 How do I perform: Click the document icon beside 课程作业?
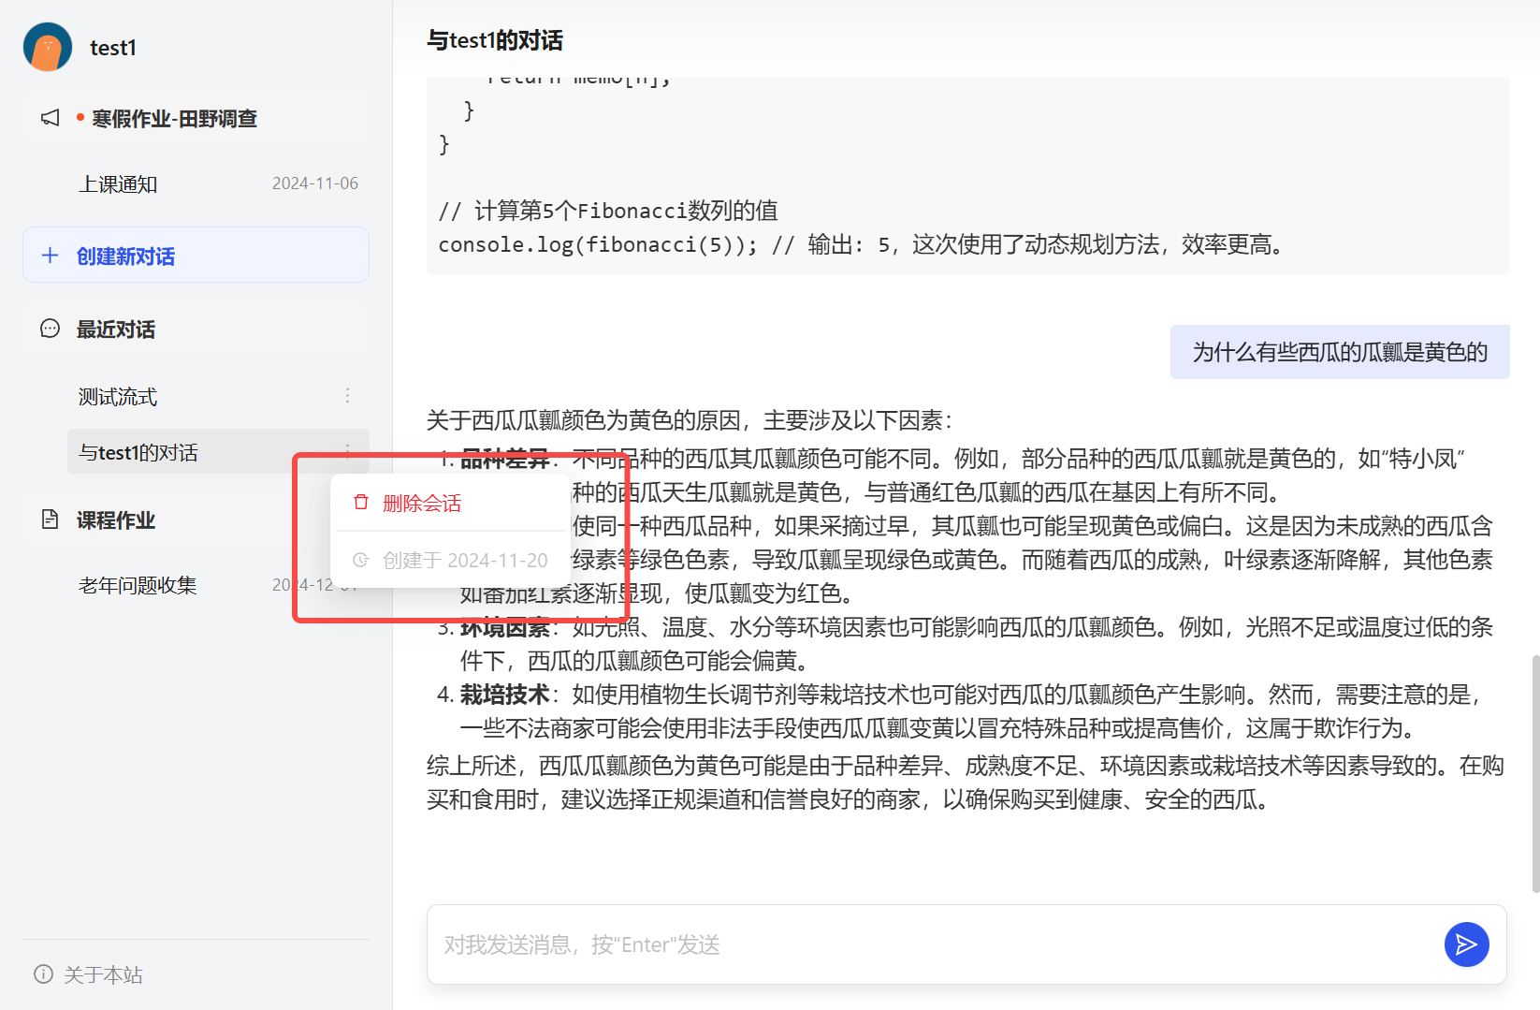(51, 520)
